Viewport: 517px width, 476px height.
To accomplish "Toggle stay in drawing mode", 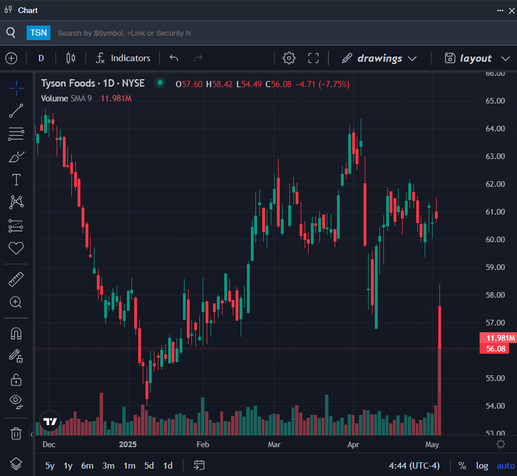I will click(x=16, y=356).
